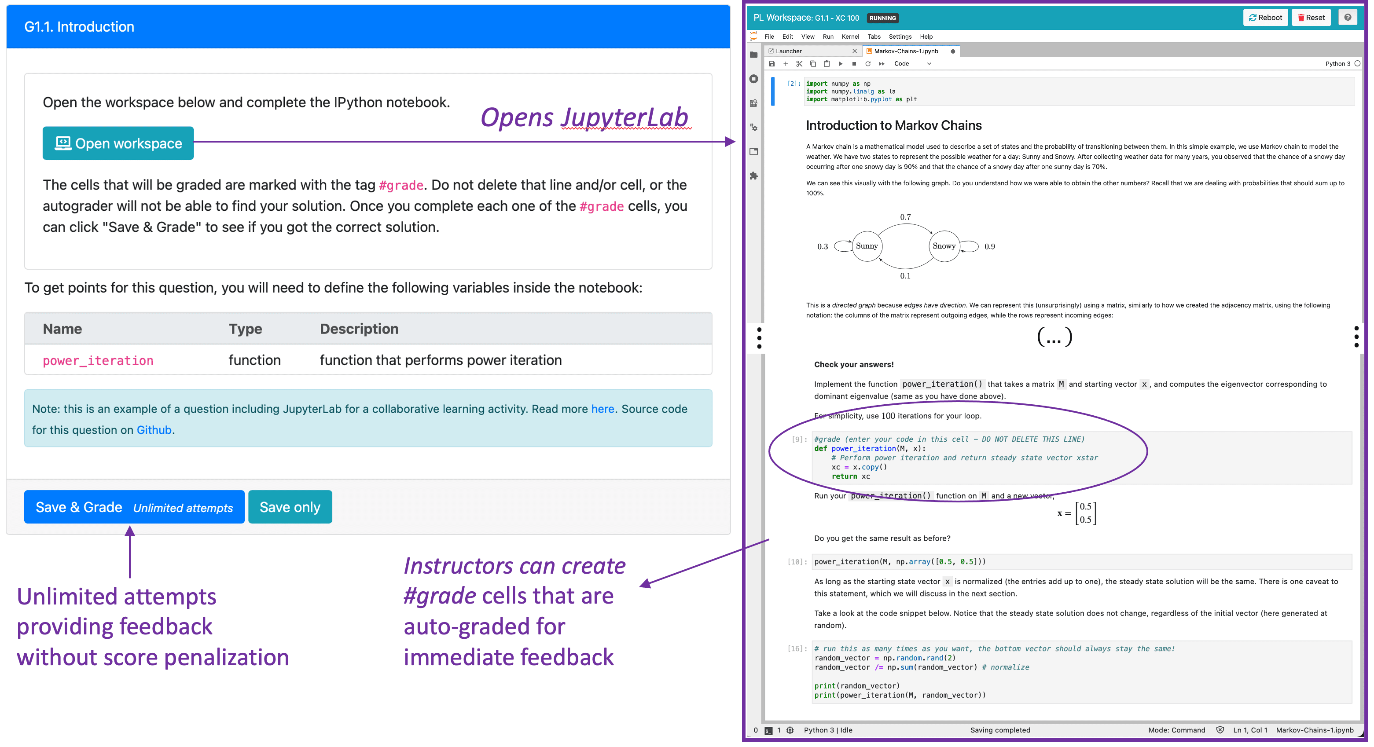The height and width of the screenshot is (747, 1374).
Task: Click the unsaved dot on the Markov-Chains-1.ipynb tab
Action: pyautogui.click(x=953, y=51)
